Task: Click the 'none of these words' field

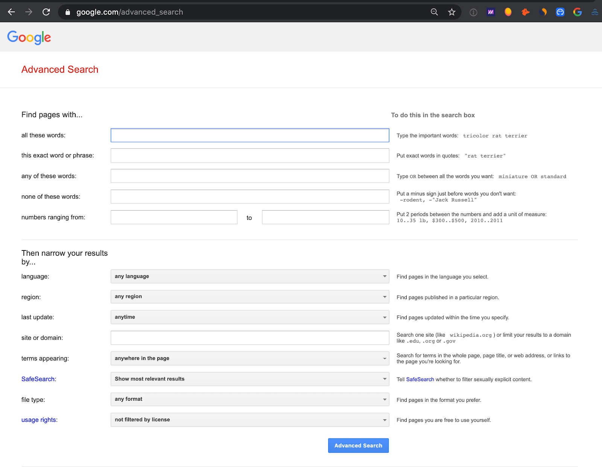Action: tap(250, 197)
